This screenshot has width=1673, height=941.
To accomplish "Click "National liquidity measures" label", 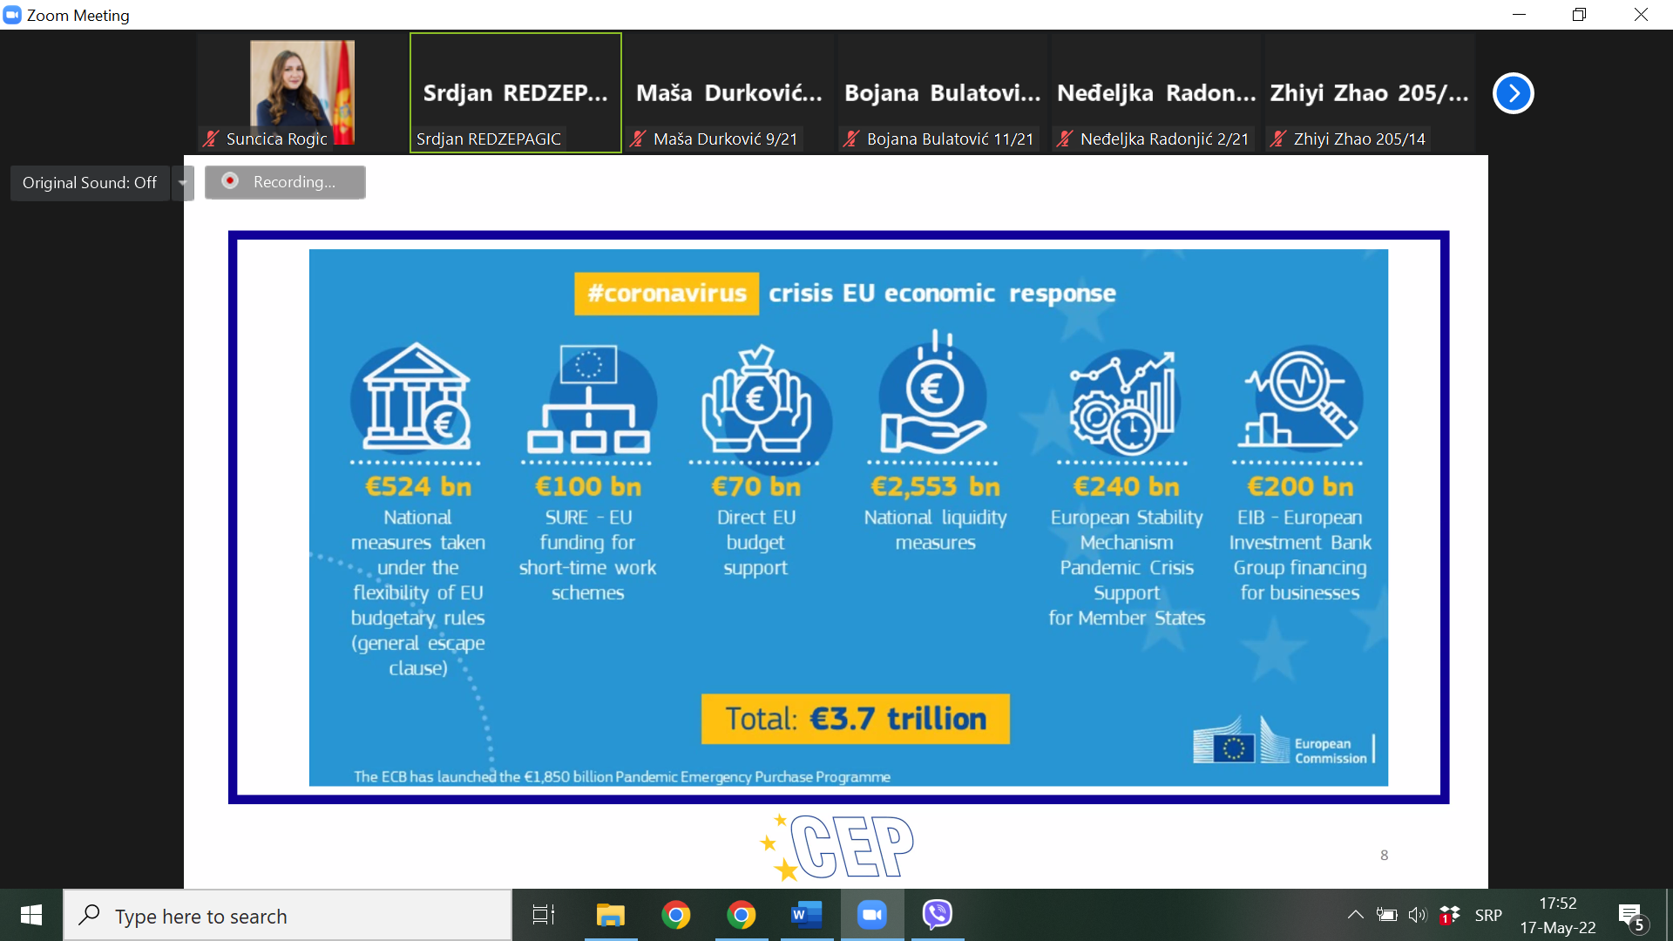I will coord(935,530).
